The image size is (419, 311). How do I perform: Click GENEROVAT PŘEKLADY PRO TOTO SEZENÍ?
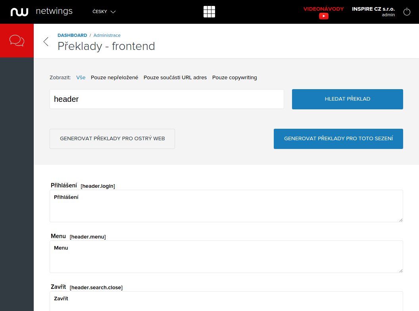click(338, 139)
